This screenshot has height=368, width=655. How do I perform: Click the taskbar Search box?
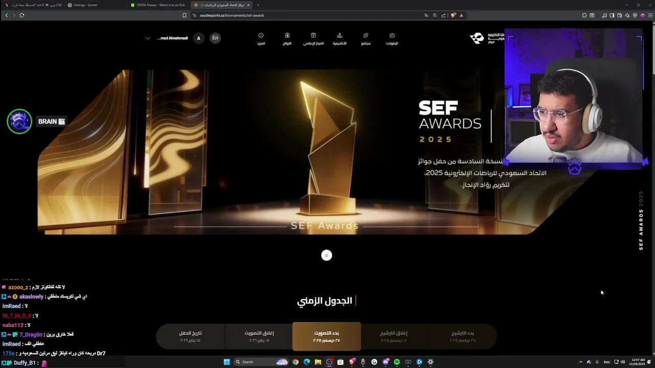point(261,362)
